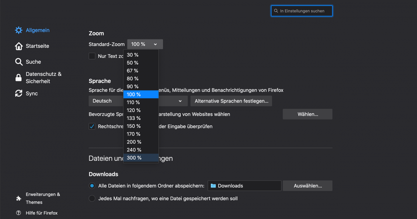
Task: Click the Datenschutz & Sicherheit lock icon
Action: (x=18, y=78)
